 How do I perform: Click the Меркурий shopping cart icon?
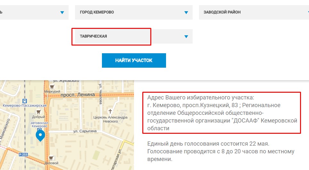[52, 87]
